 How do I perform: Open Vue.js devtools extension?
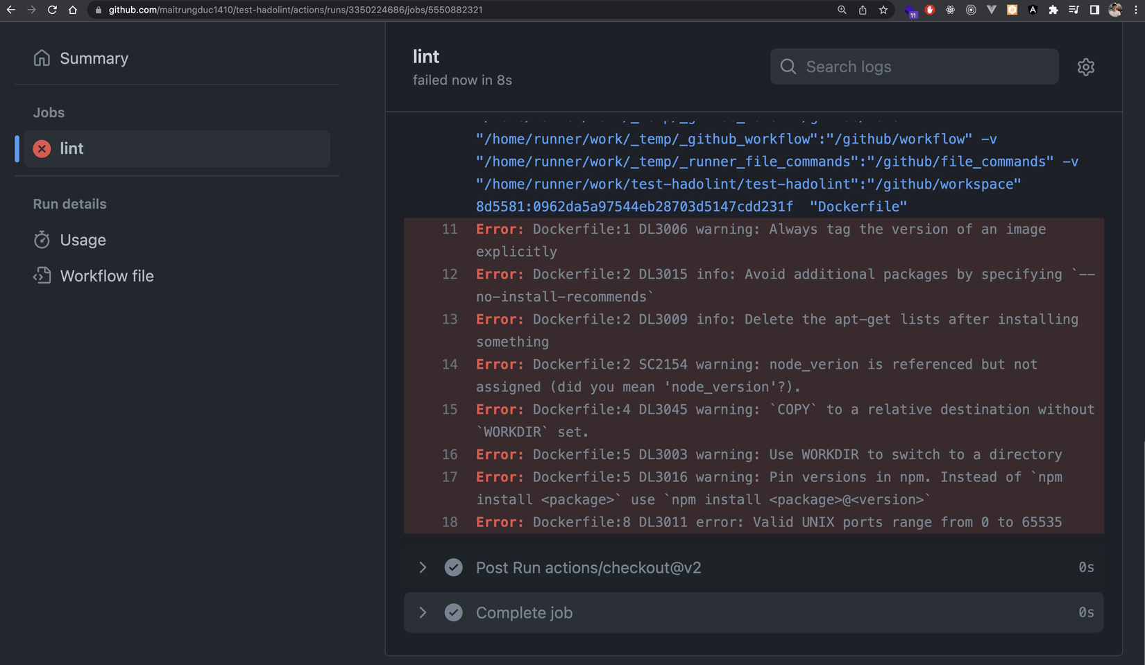pos(992,10)
